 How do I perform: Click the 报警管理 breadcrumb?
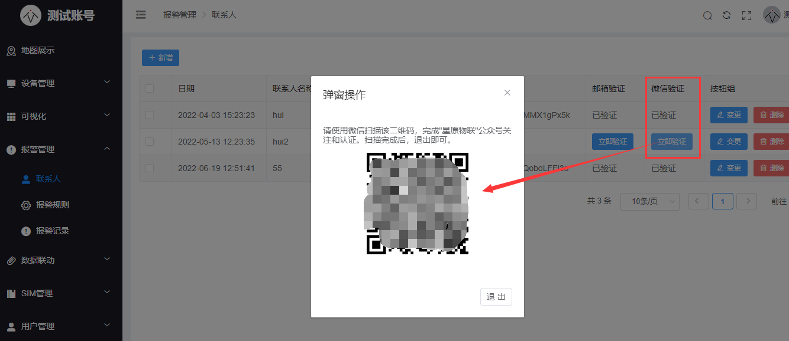(x=180, y=15)
